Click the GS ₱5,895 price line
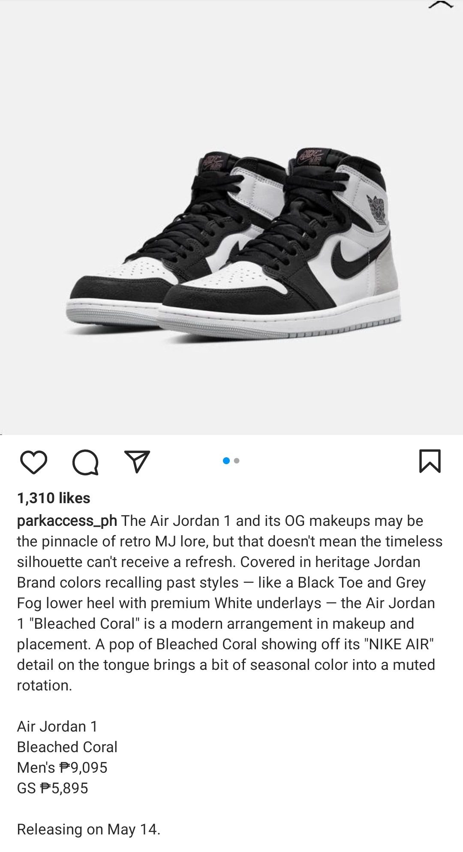Image resolution: width=463 pixels, height=852 pixels. pyautogui.click(x=52, y=788)
